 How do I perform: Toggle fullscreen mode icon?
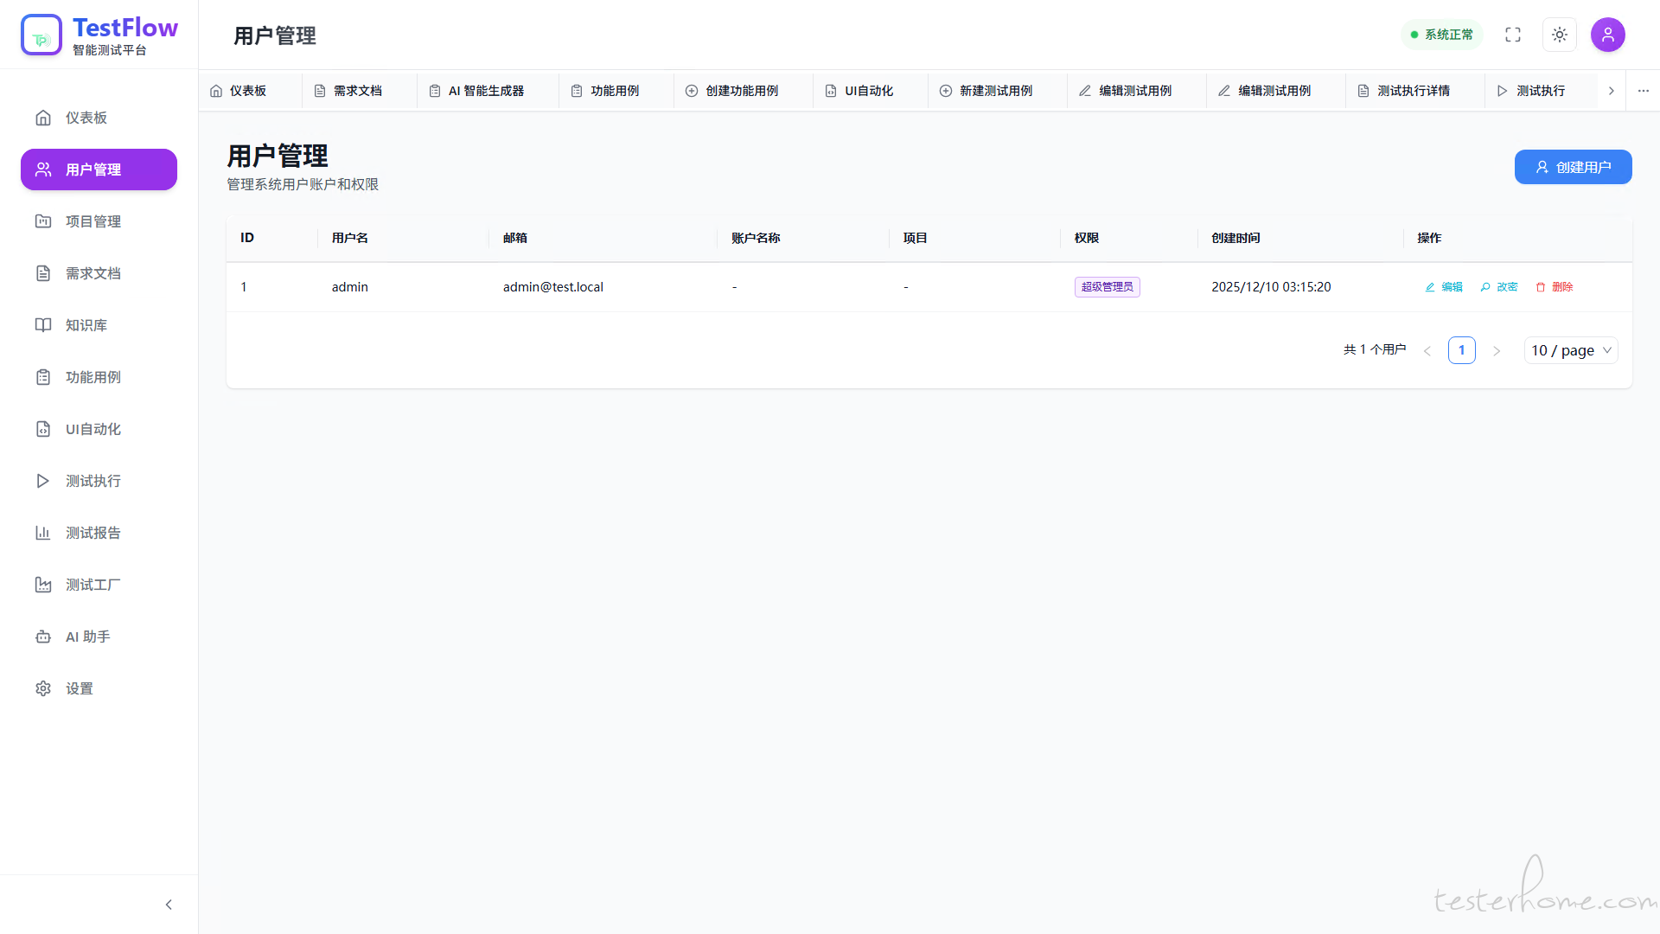coord(1513,35)
